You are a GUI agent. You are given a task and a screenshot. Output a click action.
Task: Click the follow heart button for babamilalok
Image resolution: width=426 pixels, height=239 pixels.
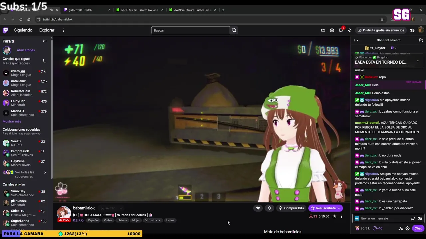[x=258, y=208]
